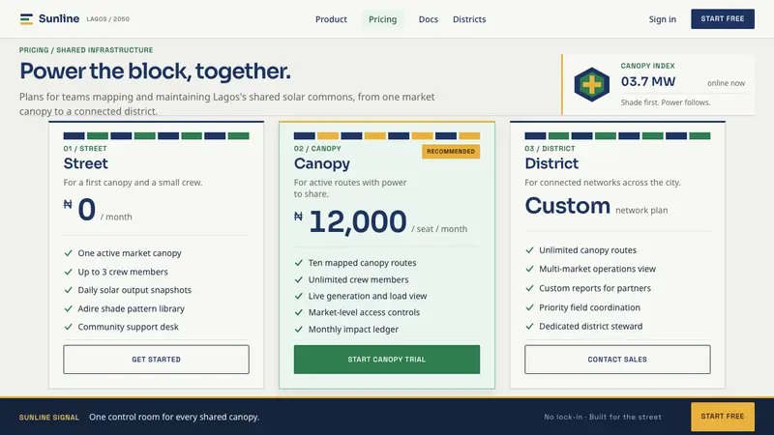This screenshot has height=435, width=774.
Task: Go to the Districts nav item
Action: point(469,19)
